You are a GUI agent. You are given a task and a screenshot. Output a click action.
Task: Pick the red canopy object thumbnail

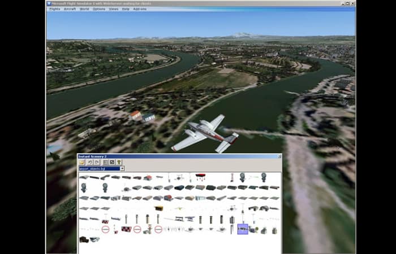tap(200, 176)
